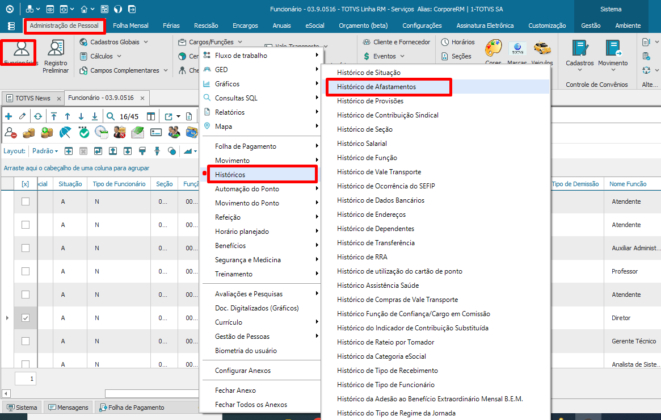Click the eye window icon in title bar
Screen dimensions: 661x420
50,9
